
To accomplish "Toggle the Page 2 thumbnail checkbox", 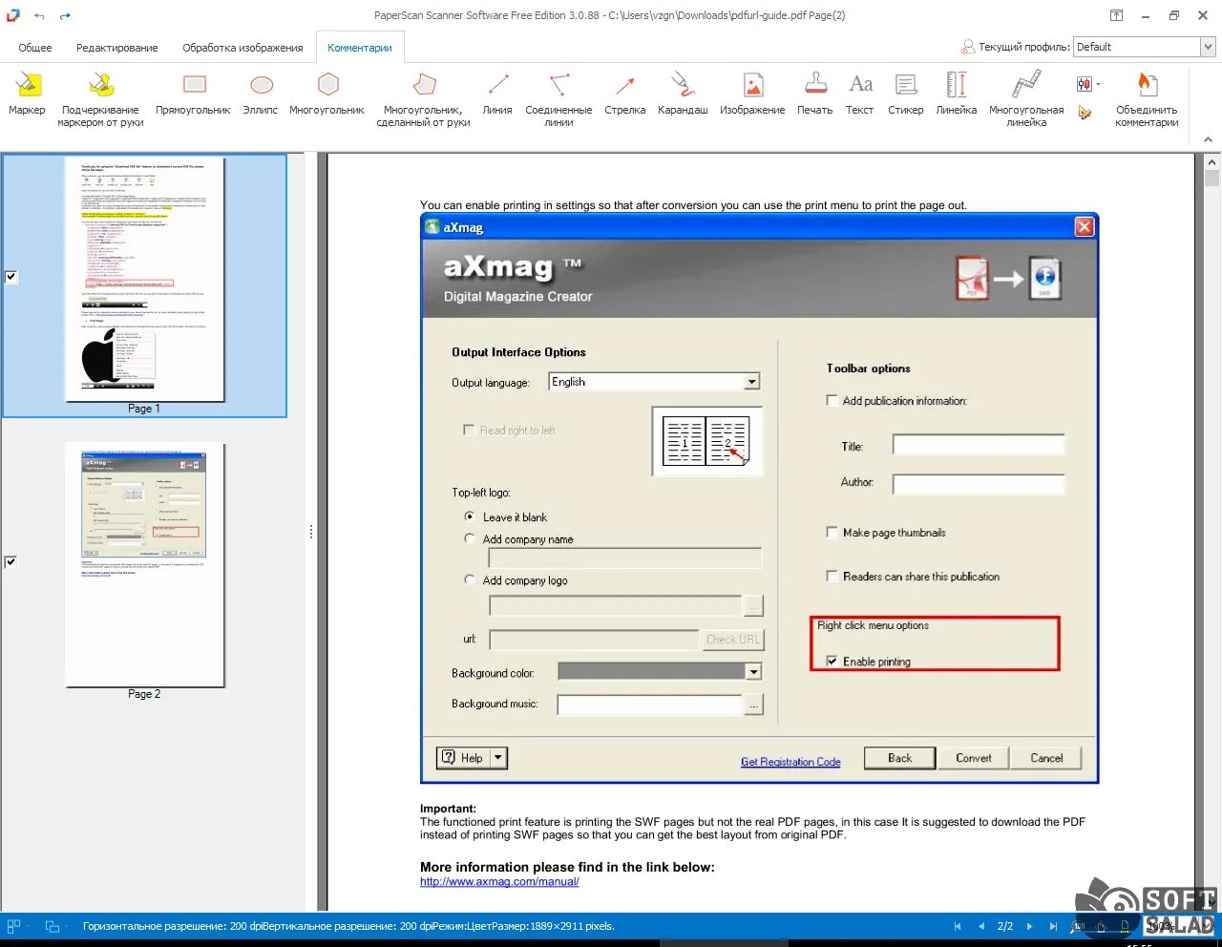I will 11,562.
